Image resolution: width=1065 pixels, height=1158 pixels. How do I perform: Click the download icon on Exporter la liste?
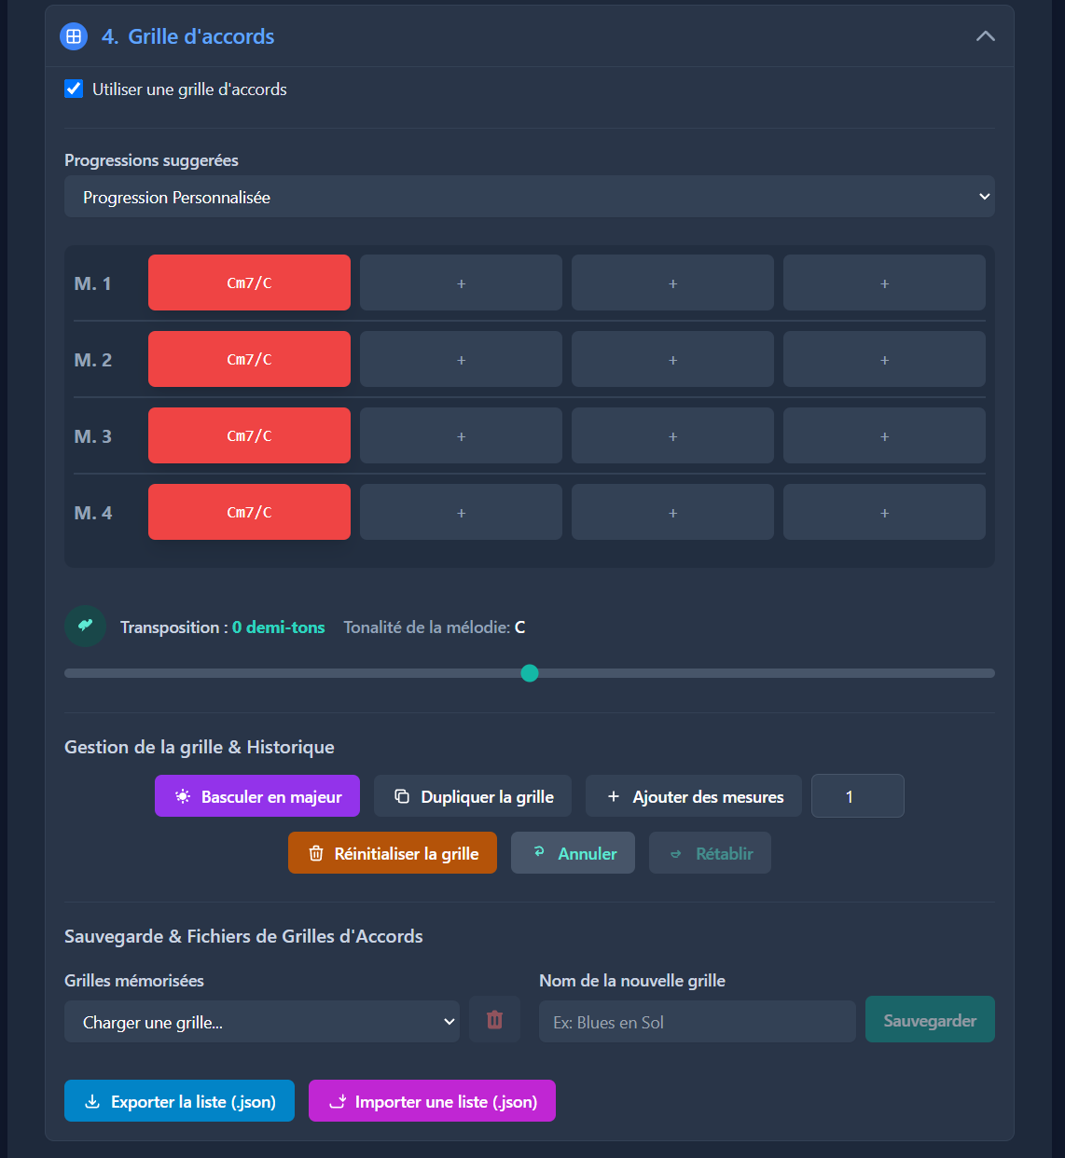[92, 1101]
